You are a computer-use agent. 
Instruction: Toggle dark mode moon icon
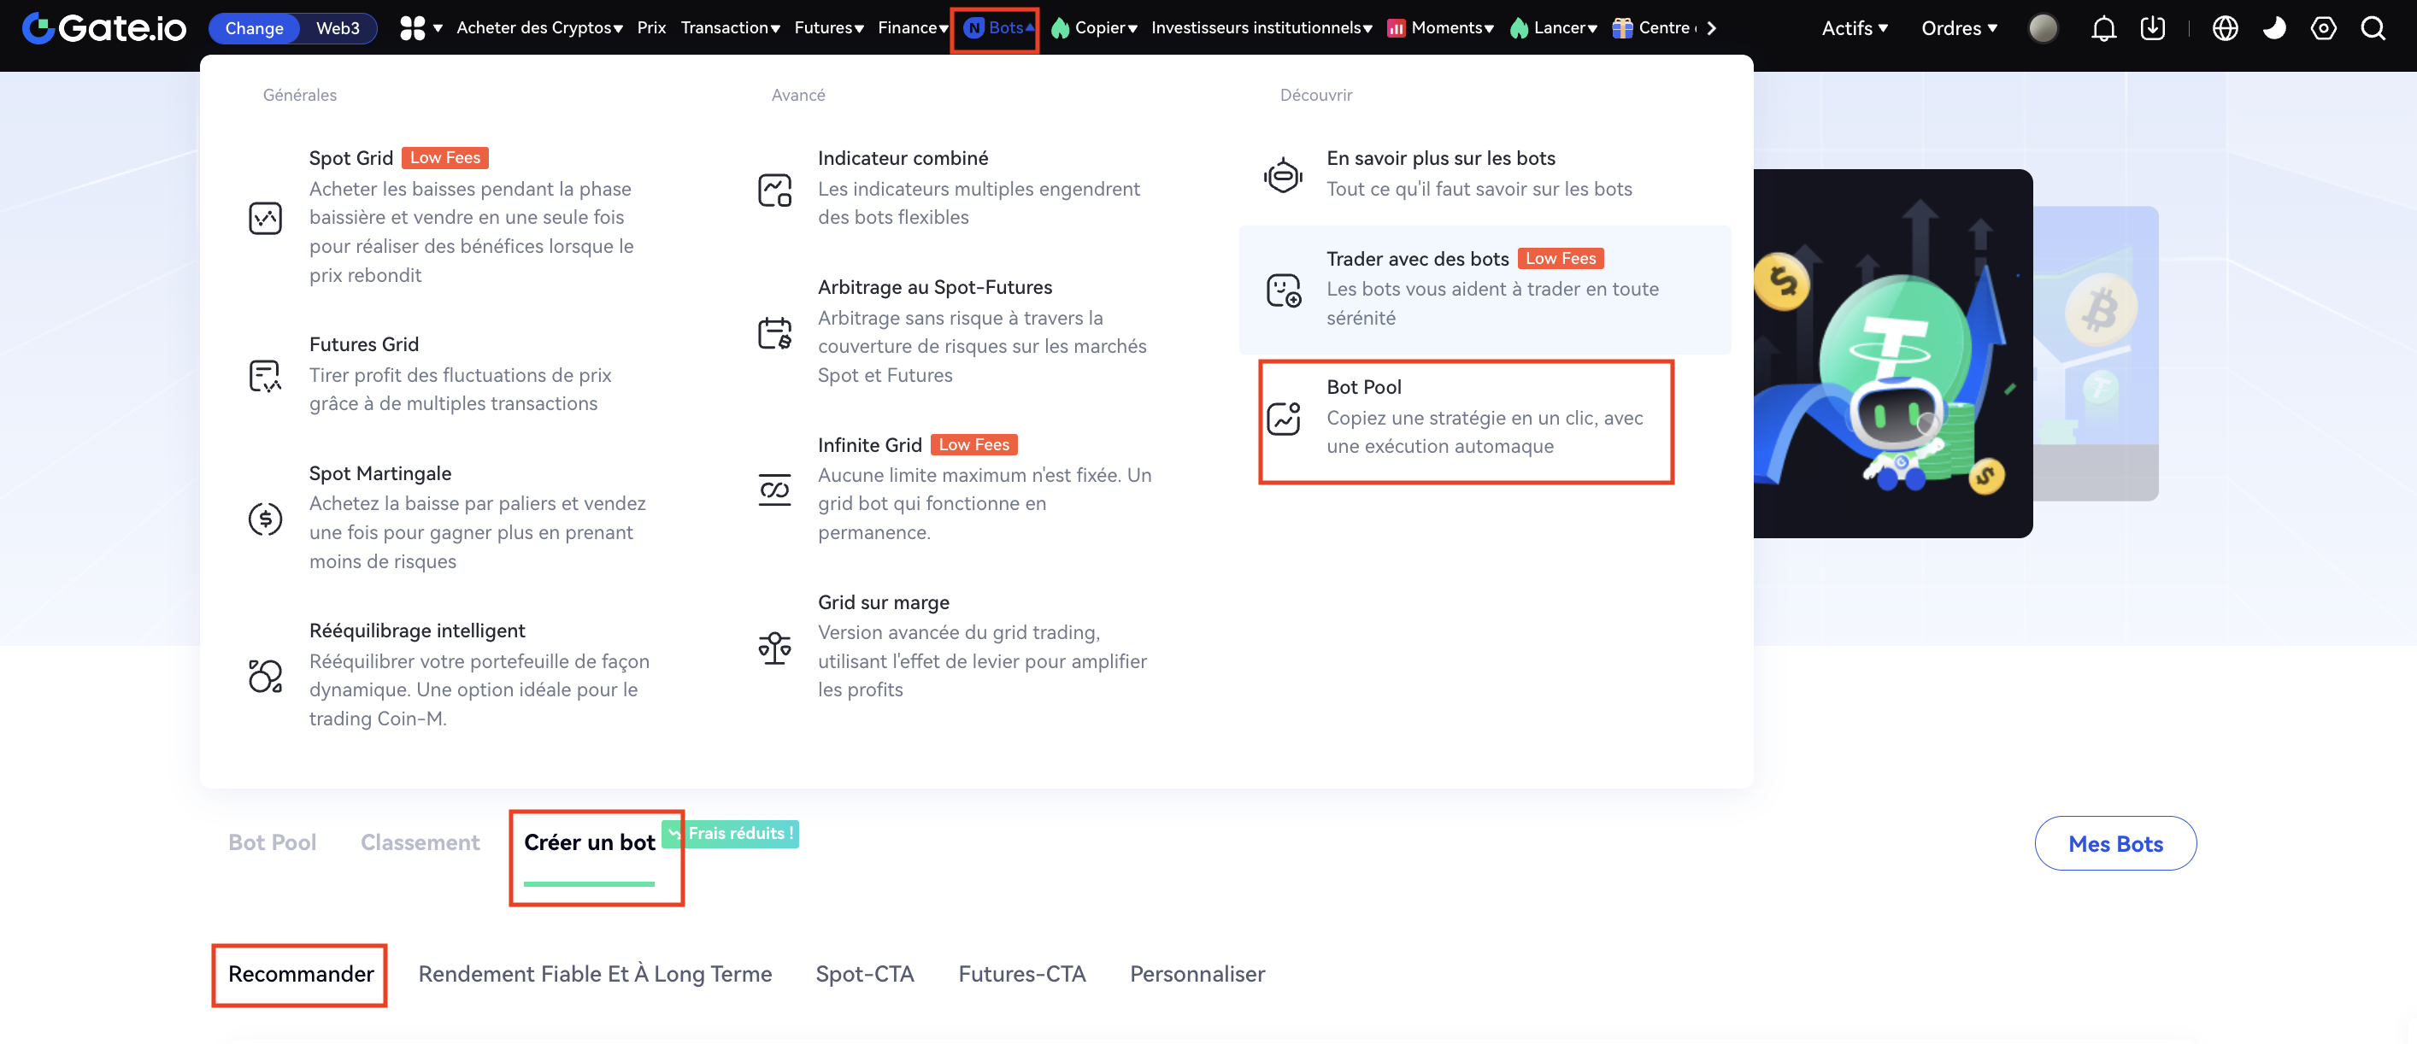point(2273,28)
